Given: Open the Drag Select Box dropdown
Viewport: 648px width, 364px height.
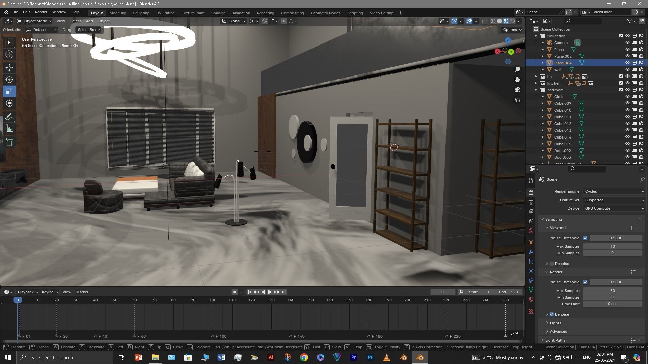Looking at the screenshot, I should [88, 30].
